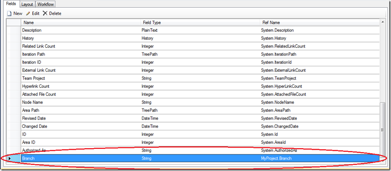Viewport: 391px width, 171px height.
Task: Click the History field type cell
Action: [x=200, y=38]
